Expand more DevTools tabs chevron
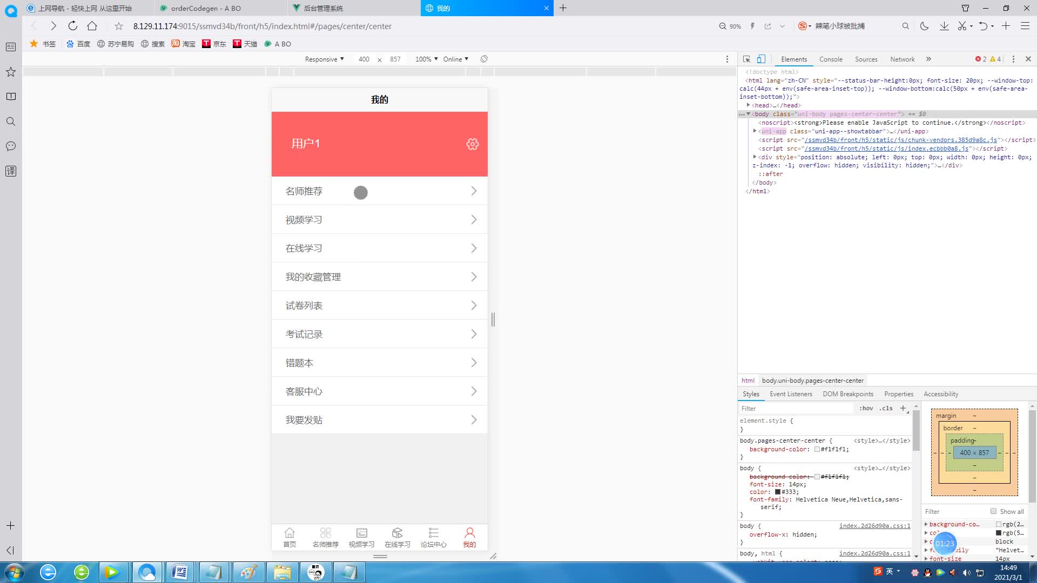Screen dimensions: 1037x583 click(x=928, y=59)
